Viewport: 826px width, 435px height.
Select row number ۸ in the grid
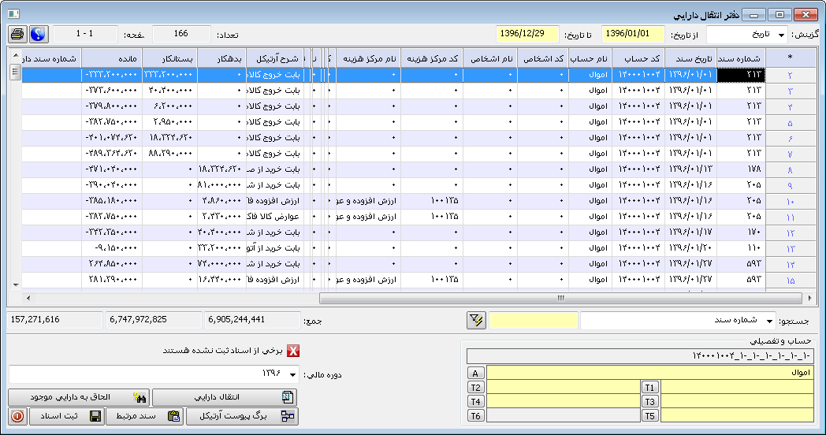(x=790, y=169)
